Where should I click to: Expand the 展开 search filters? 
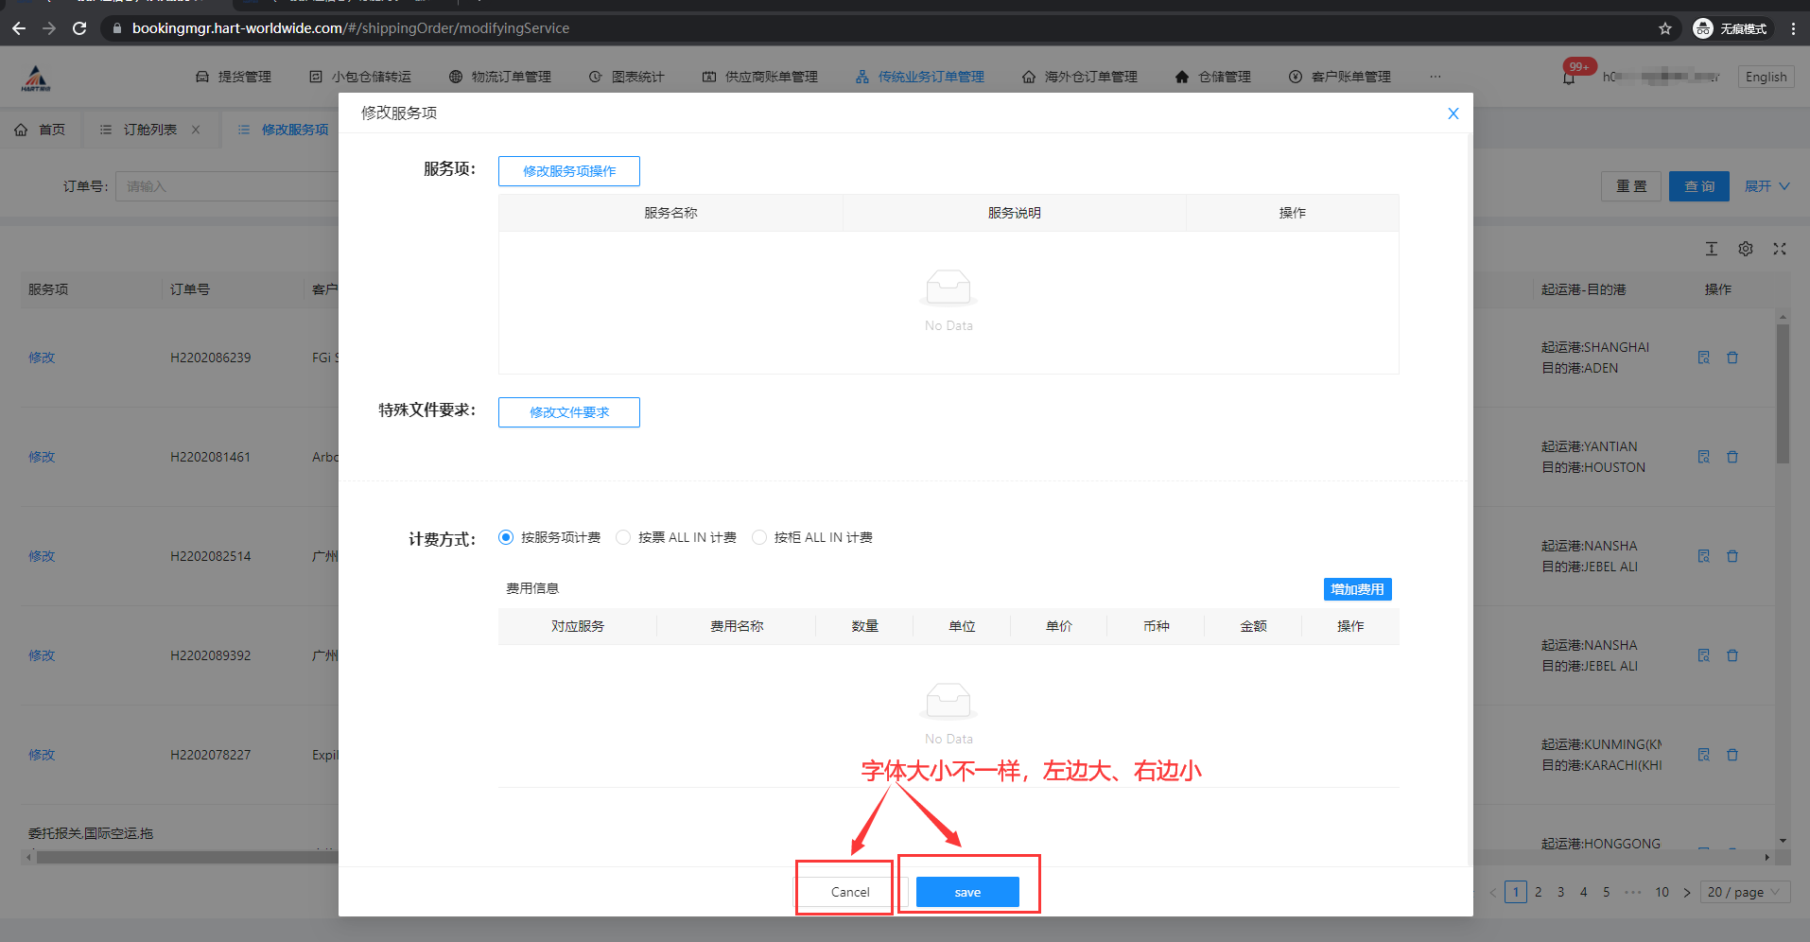coord(1766,186)
